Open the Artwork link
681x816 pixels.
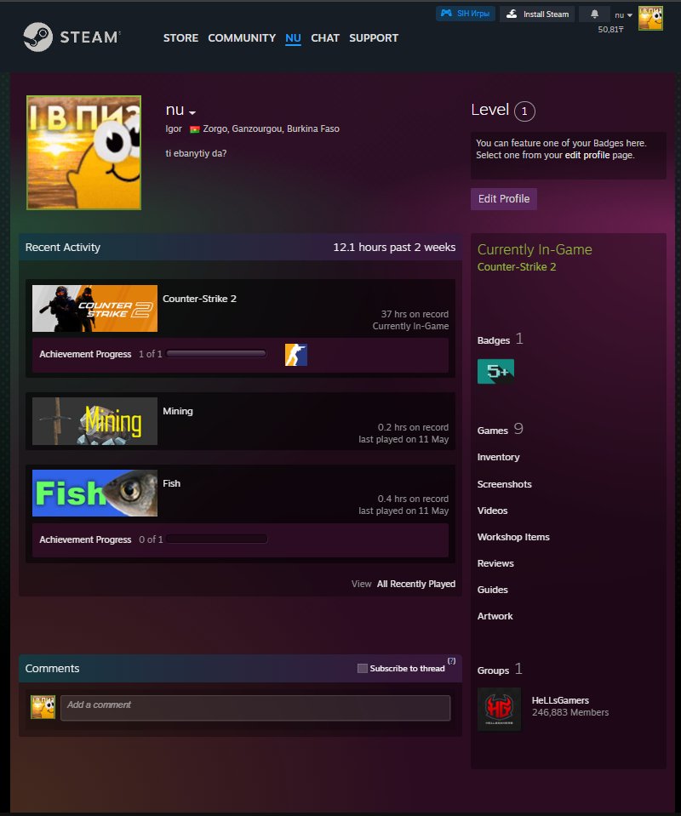point(495,616)
